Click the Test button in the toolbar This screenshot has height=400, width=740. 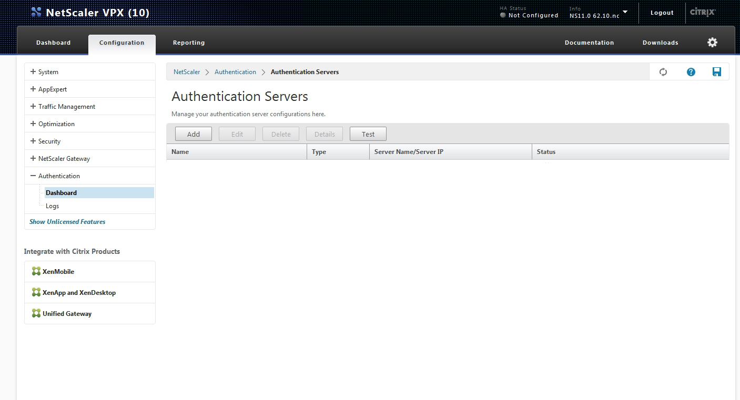tap(368, 134)
